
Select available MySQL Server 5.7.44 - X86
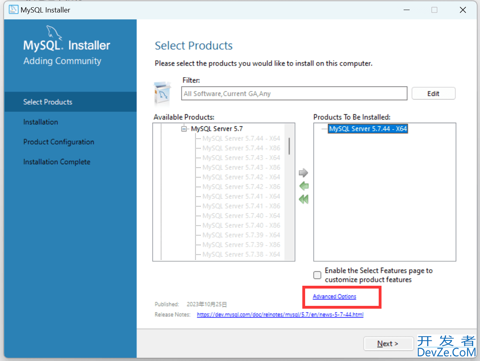click(241, 148)
